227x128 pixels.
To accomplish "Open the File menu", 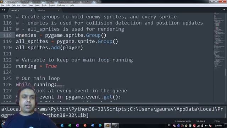I will 2,5.
